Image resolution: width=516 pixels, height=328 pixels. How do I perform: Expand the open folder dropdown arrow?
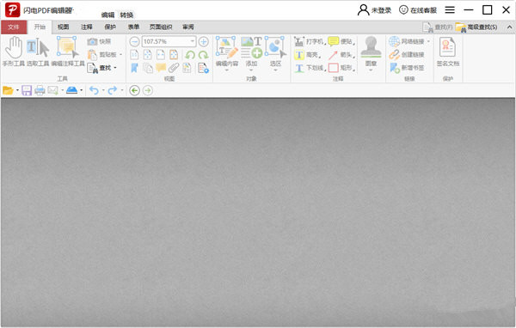pos(17,90)
